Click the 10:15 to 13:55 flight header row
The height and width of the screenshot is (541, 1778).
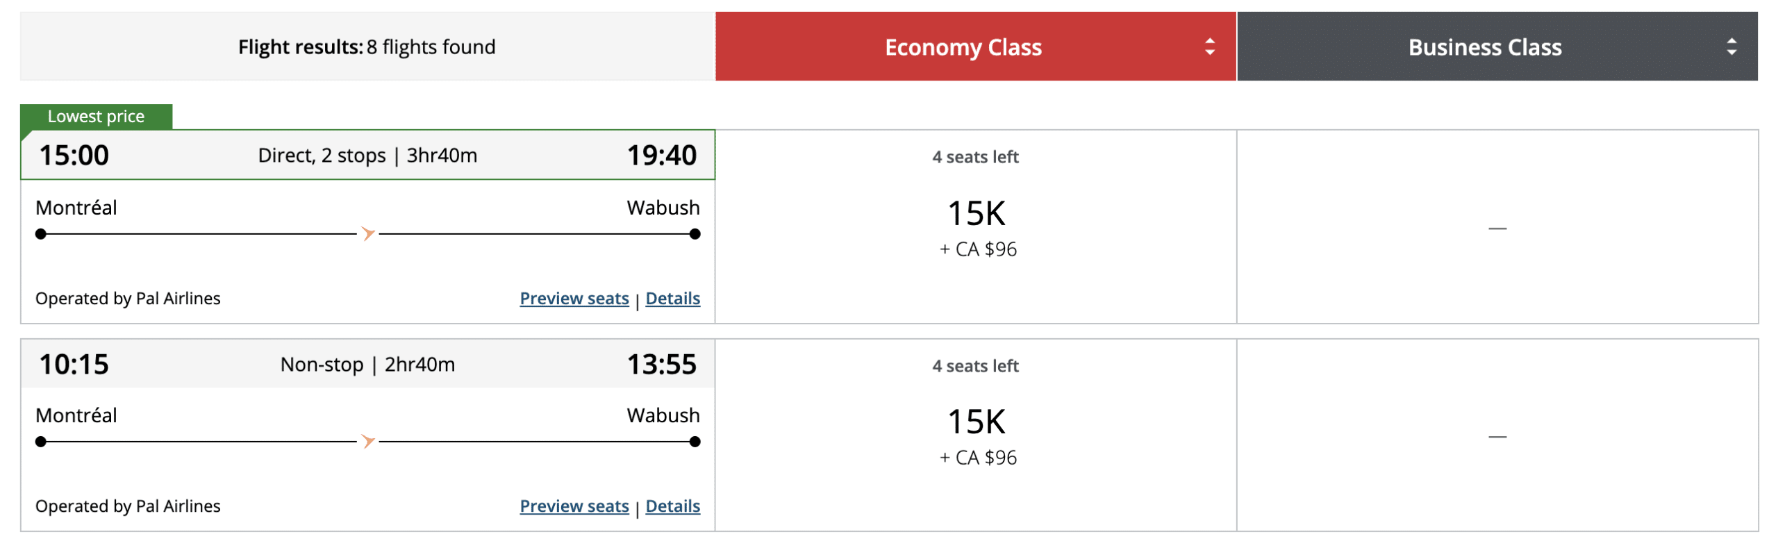point(367,365)
